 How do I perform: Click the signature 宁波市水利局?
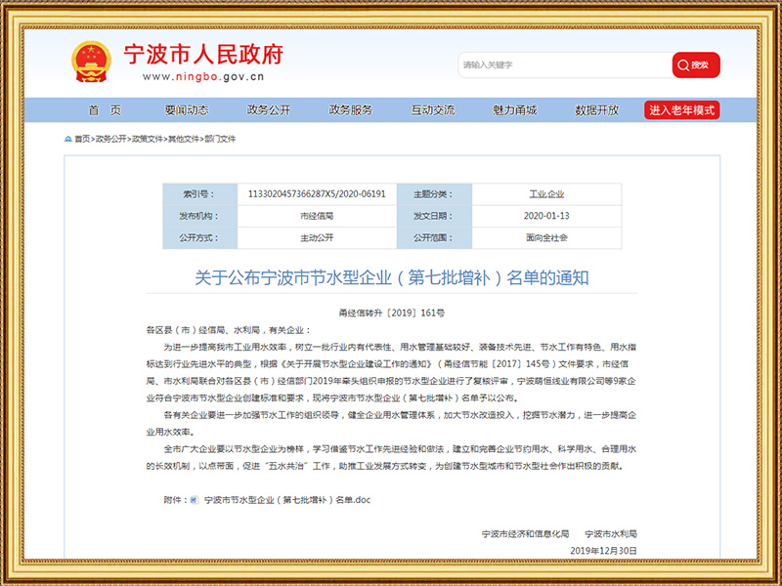point(611,533)
